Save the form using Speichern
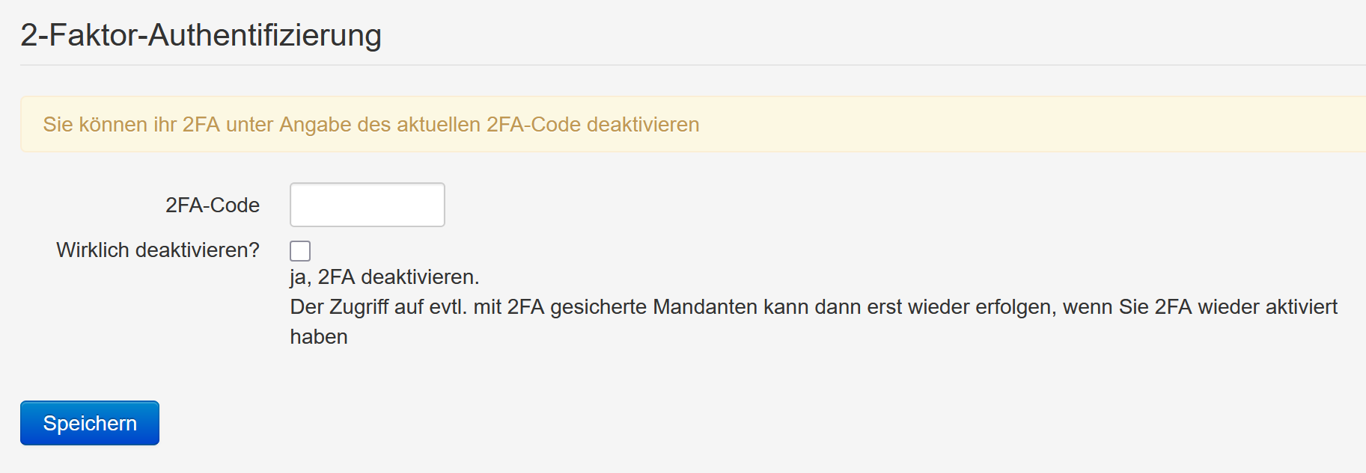Image resolution: width=1366 pixels, height=473 pixels. [90, 423]
